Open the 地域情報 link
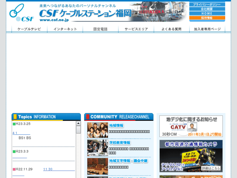This screenshot has width=237, height=178. coord(116,126)
